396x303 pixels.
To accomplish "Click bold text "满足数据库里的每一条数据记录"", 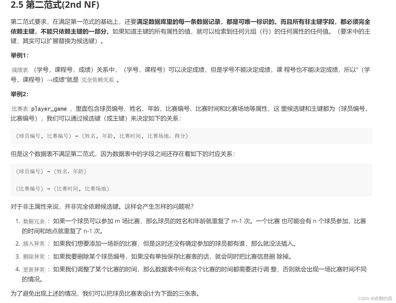I will pos(178,22).
